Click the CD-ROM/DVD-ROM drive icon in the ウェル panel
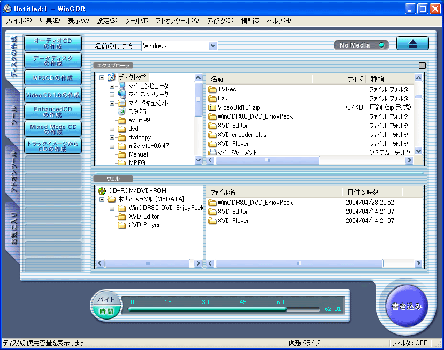The width and height of the screenshot is (444, 350). coord(101,190)
